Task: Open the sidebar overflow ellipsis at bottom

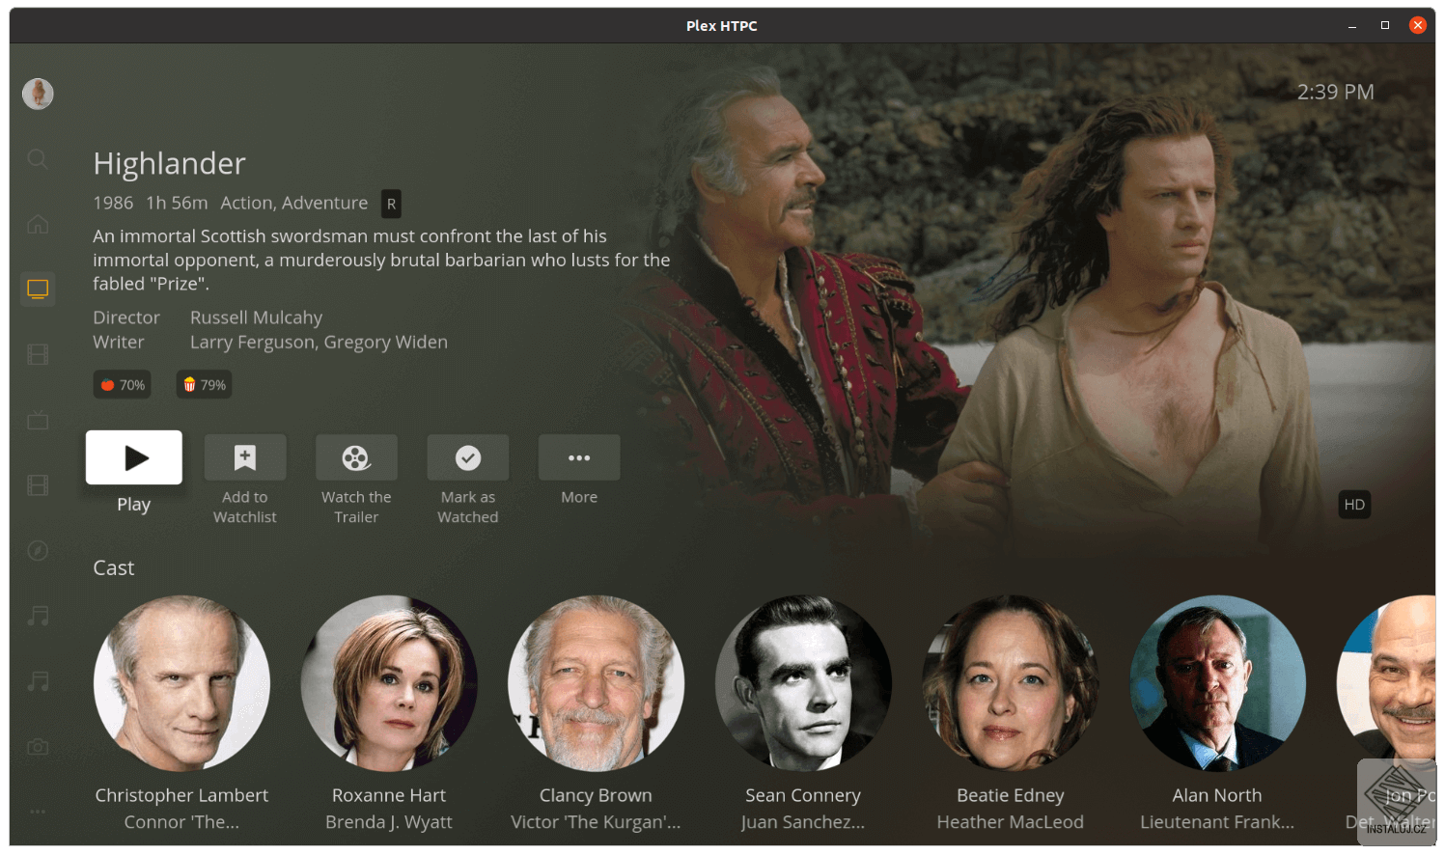Action: [38, 812]
